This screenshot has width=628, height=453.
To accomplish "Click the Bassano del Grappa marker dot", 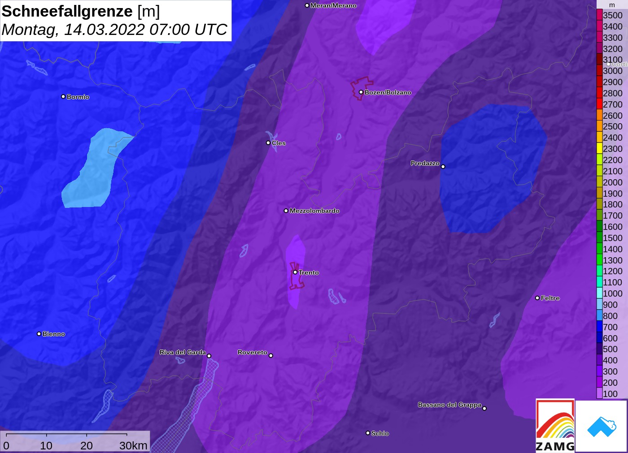I will pos(484,408).
